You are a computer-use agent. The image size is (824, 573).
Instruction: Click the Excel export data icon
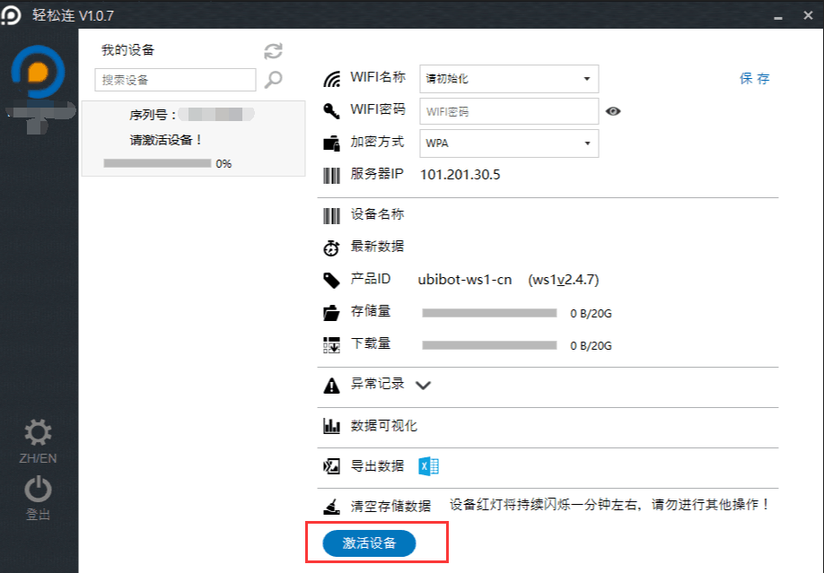pos(429,466)
